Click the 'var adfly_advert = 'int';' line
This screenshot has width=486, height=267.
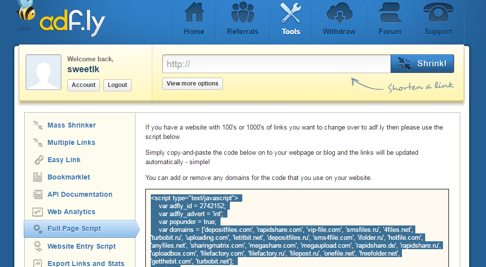(x=191, y=214)
